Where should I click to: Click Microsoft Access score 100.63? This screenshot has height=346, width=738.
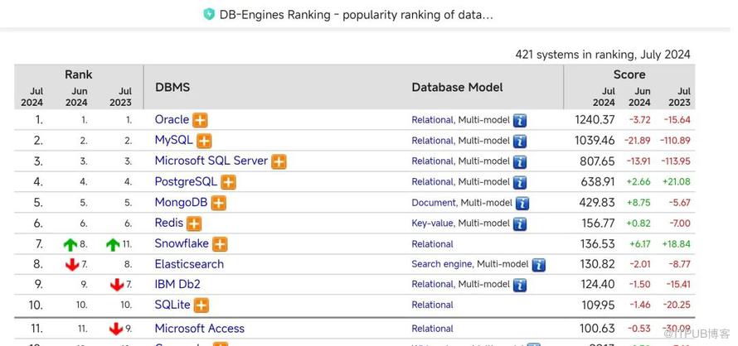pos(598,329)
